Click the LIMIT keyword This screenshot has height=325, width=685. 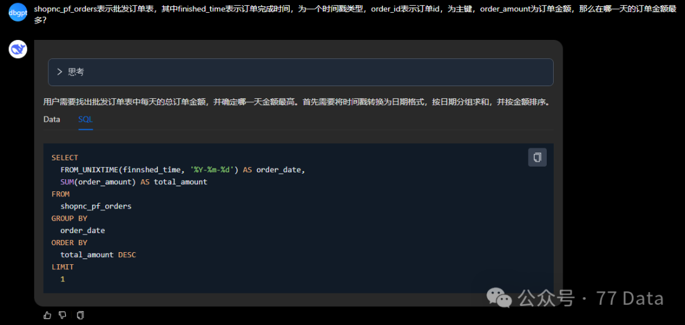pyautogui.click(x=62, y=267)
